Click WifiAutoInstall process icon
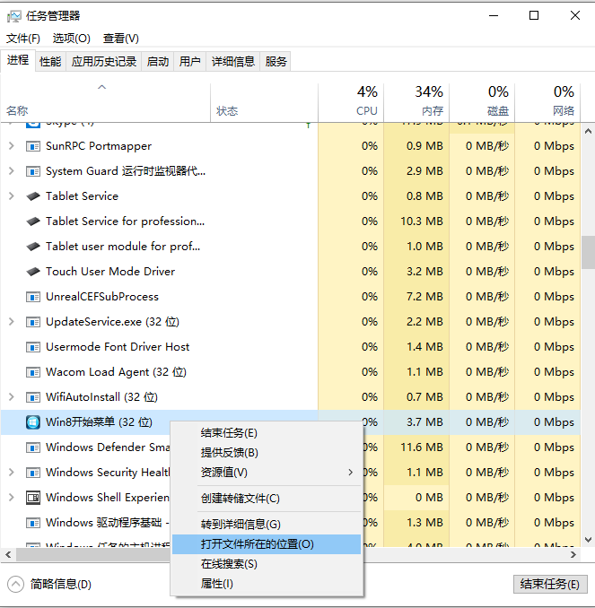The height and width of the screenshot is (608, 595). (x=33, y=397)
